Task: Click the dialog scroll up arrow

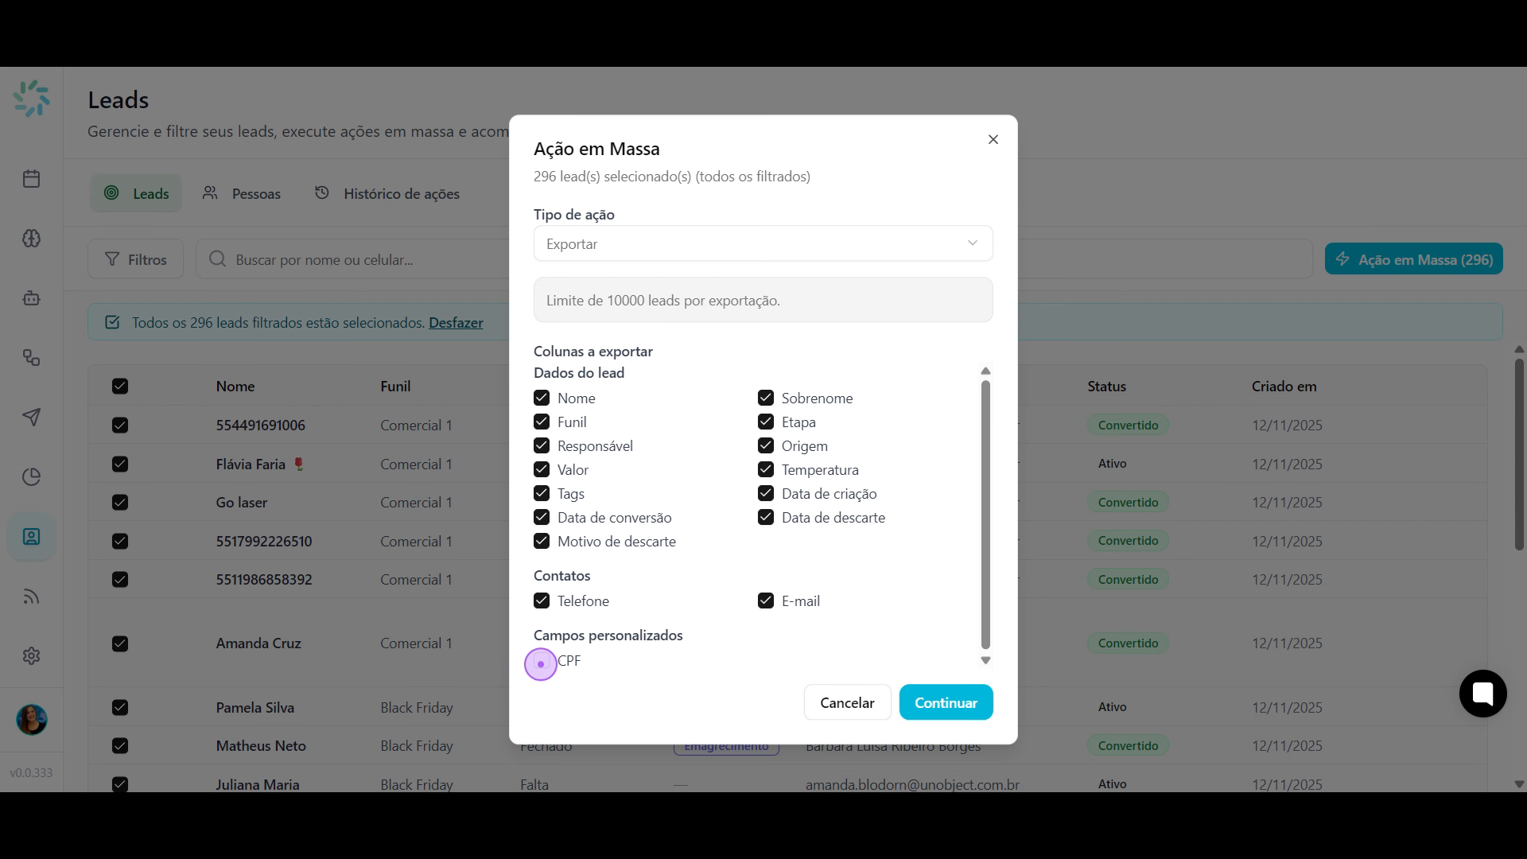Action: pyautogui.click(x=985, y=371)
